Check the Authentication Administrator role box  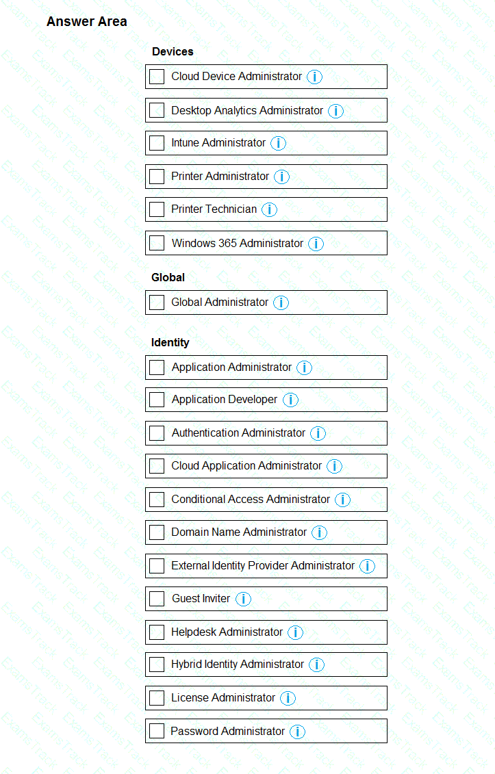pos(157,433)
